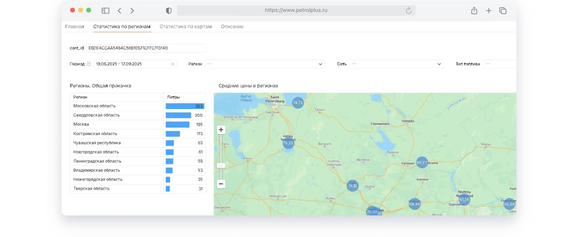The width and height of the screenshot is (578, 237).
Task: Click the cont_id input field
Action: (x=146, y=48)
